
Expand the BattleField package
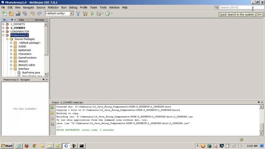(x=11, y=50)
